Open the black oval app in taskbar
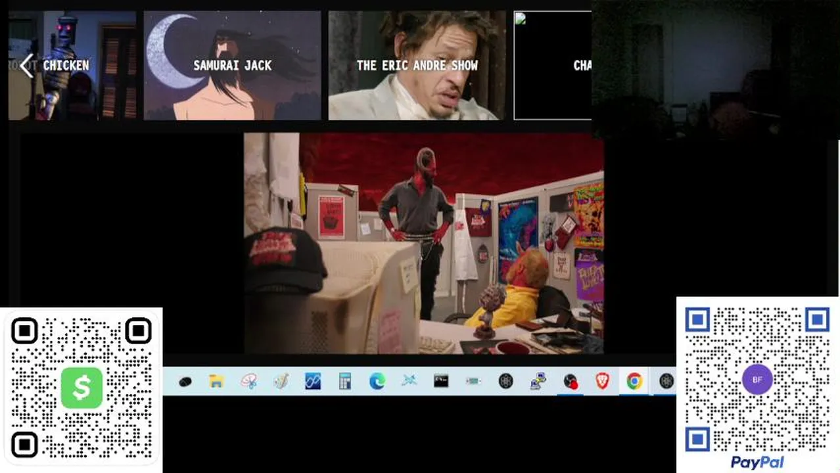 click(185, 381)
